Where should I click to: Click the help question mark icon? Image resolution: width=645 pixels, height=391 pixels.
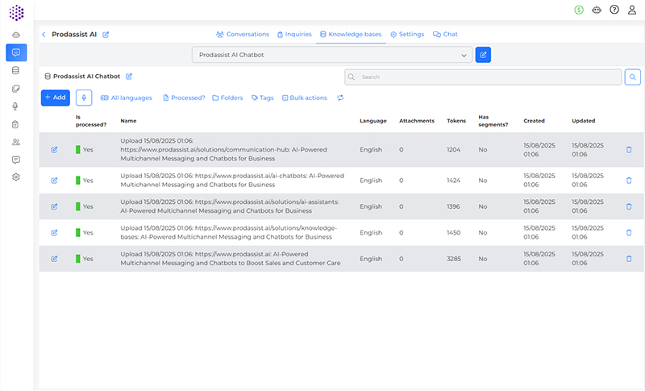coord(614,10)
